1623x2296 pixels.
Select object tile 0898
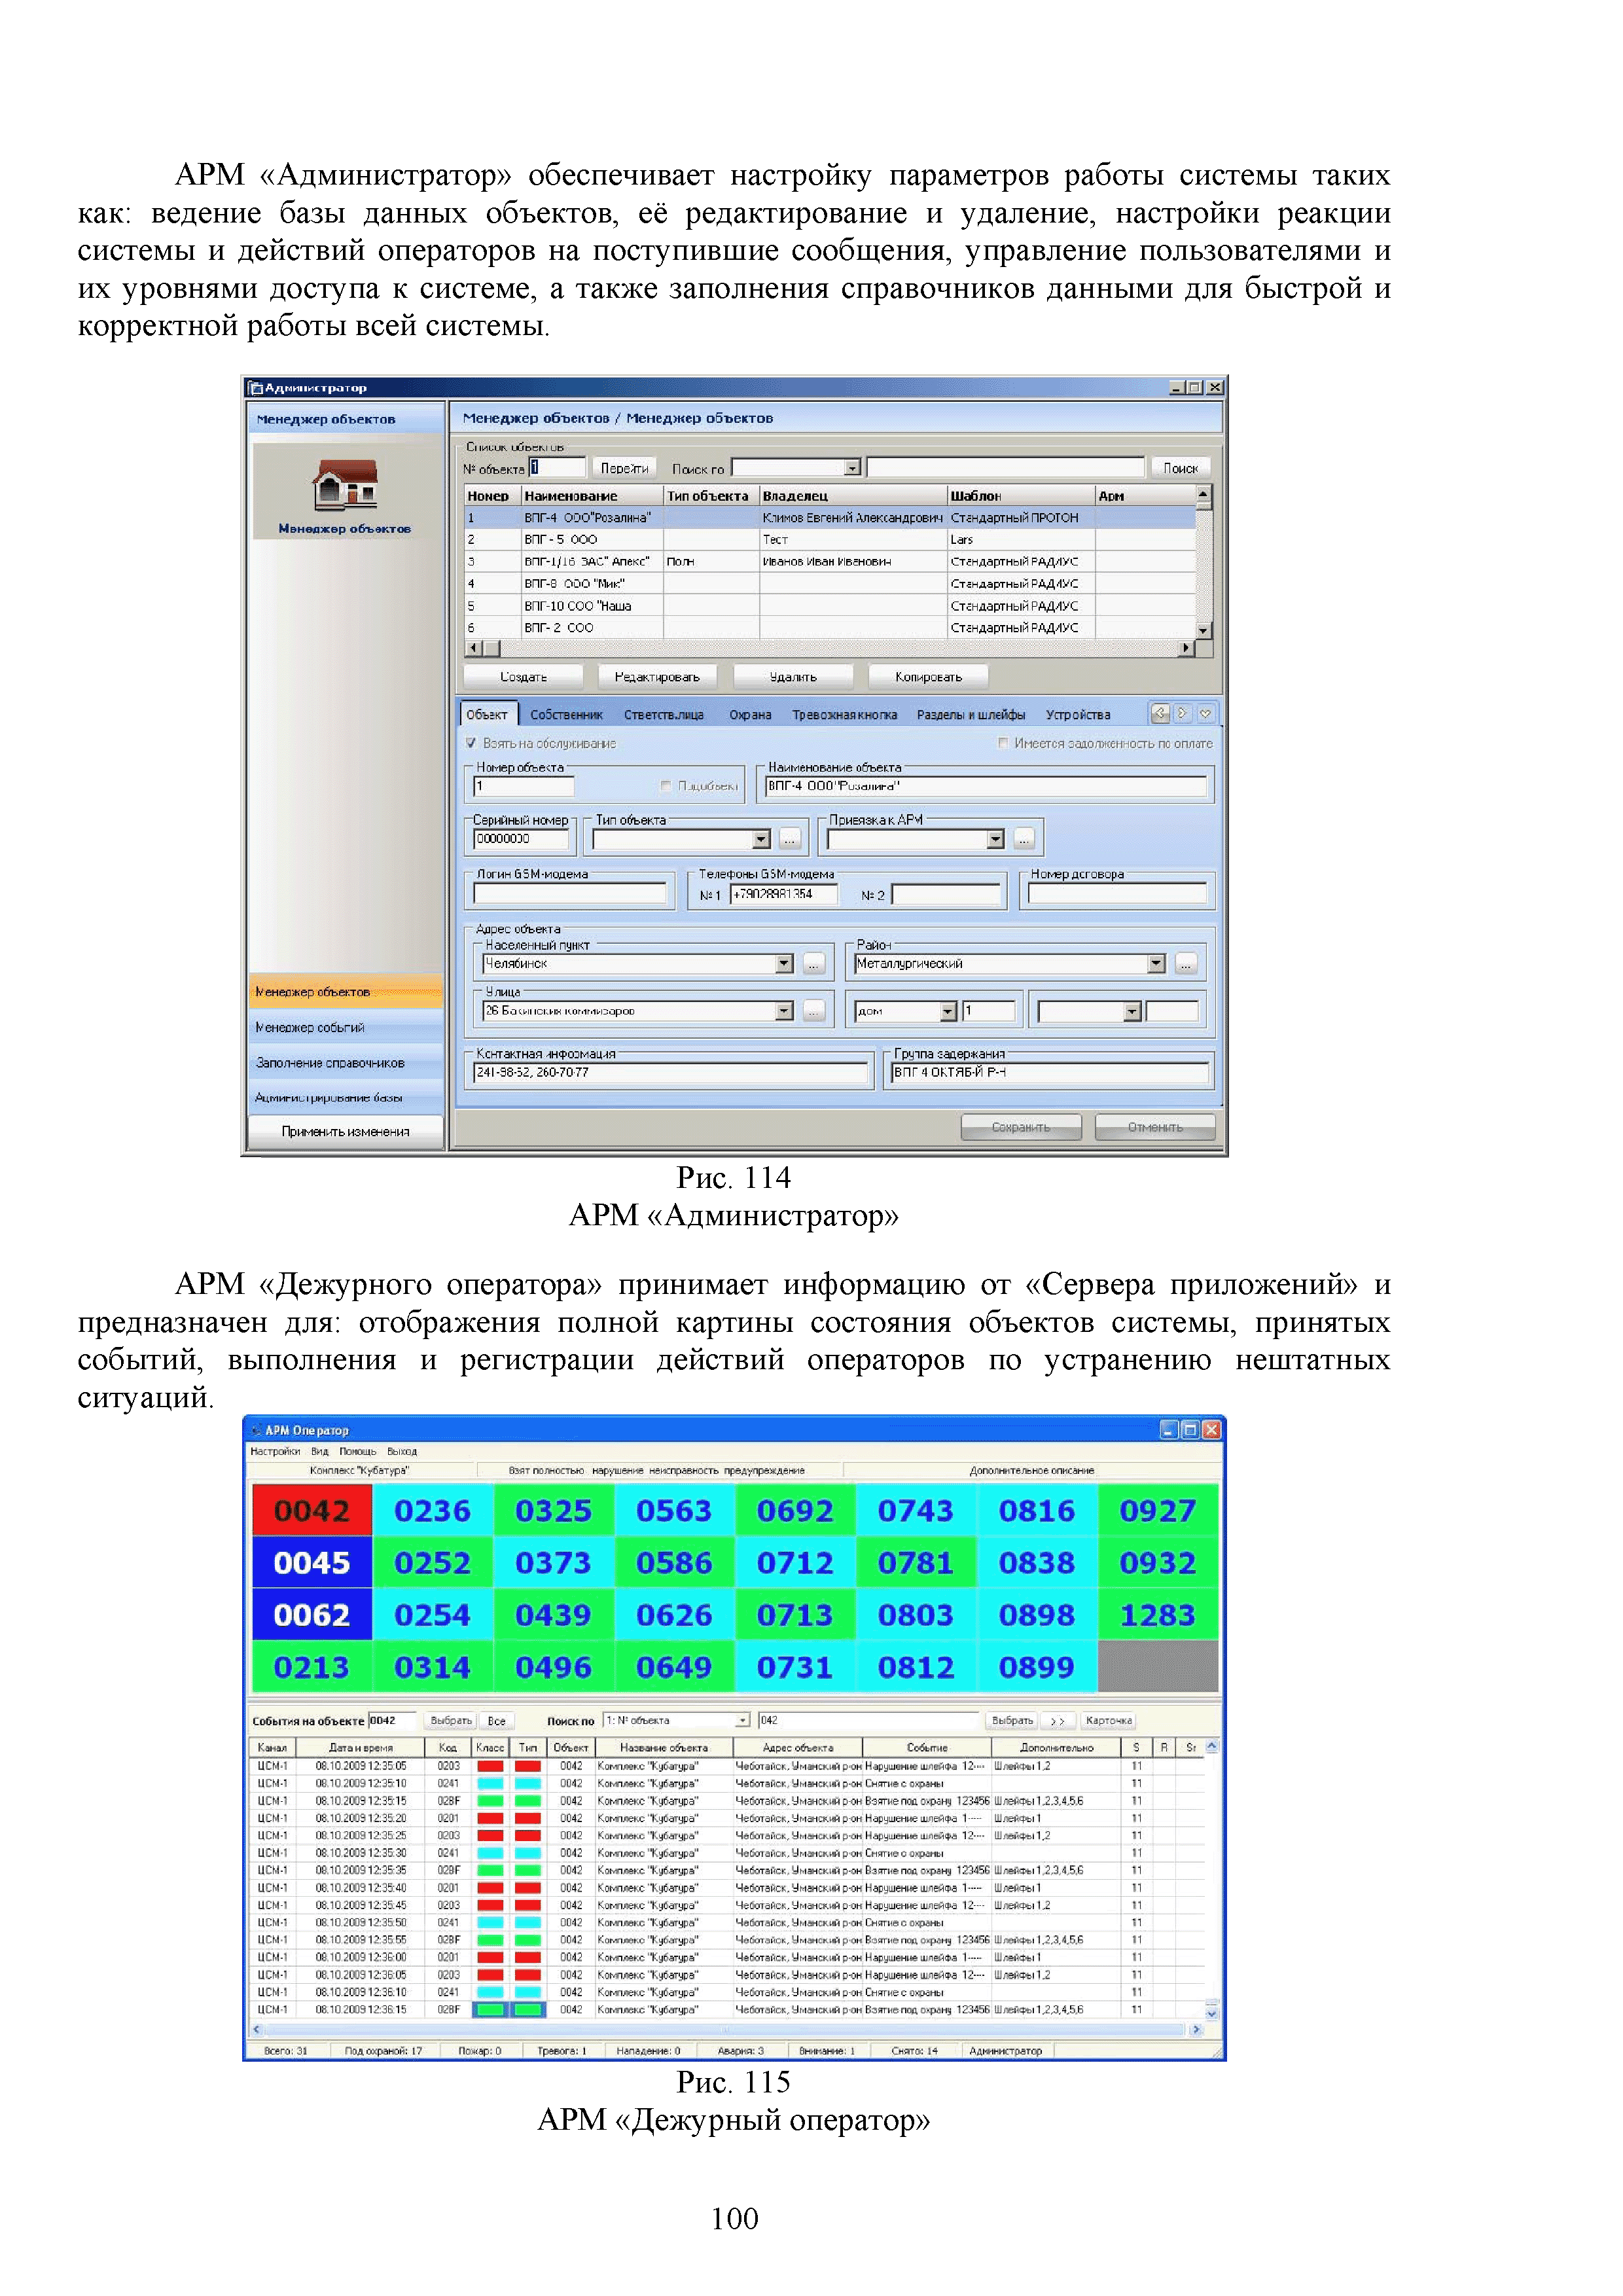tap(1037, 1614)
